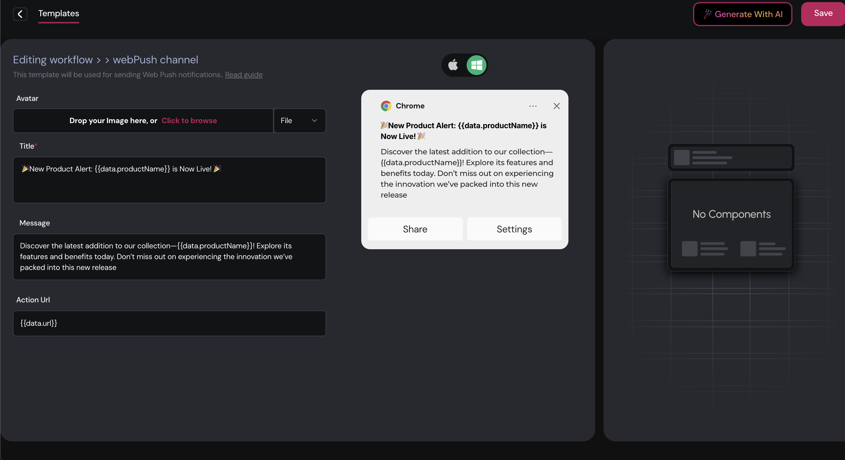Viewport: 845px width, 460px height.
Task: Click the 'Chrome' label in preview
Action: (x=410, y=106)
